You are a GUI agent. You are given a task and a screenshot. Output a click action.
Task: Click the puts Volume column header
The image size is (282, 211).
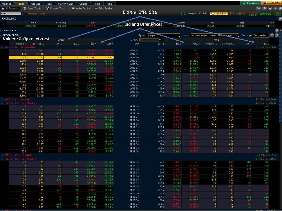tap(210, 44)
